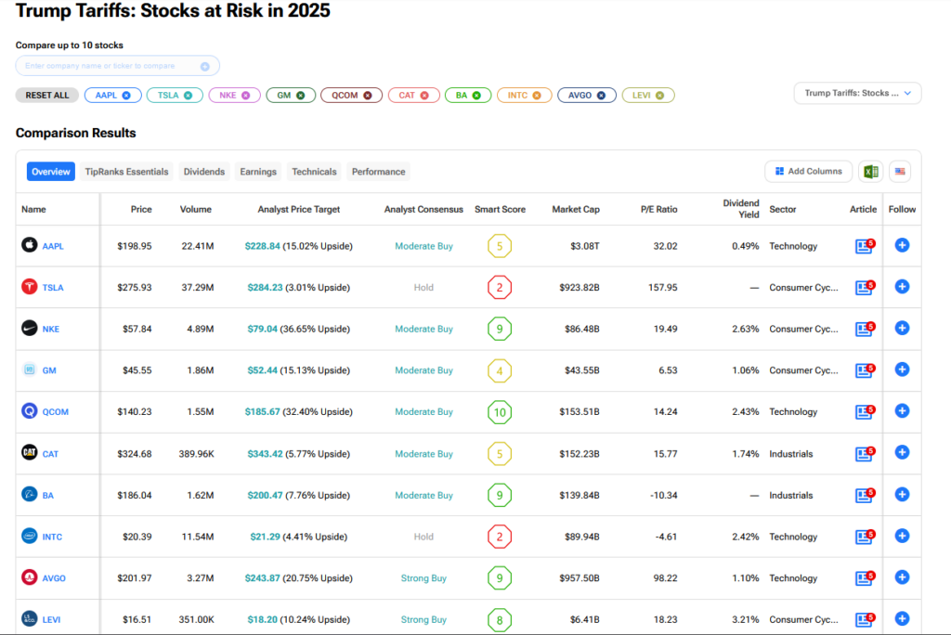Click the plus icon in search field
This screenshot has width=951, height=635.
point(205,66)
